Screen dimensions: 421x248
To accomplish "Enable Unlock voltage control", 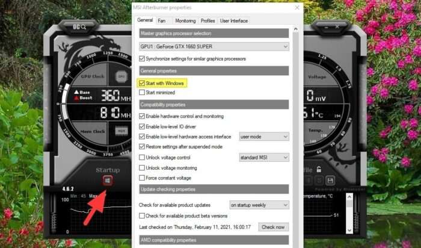I will (142, 158).
